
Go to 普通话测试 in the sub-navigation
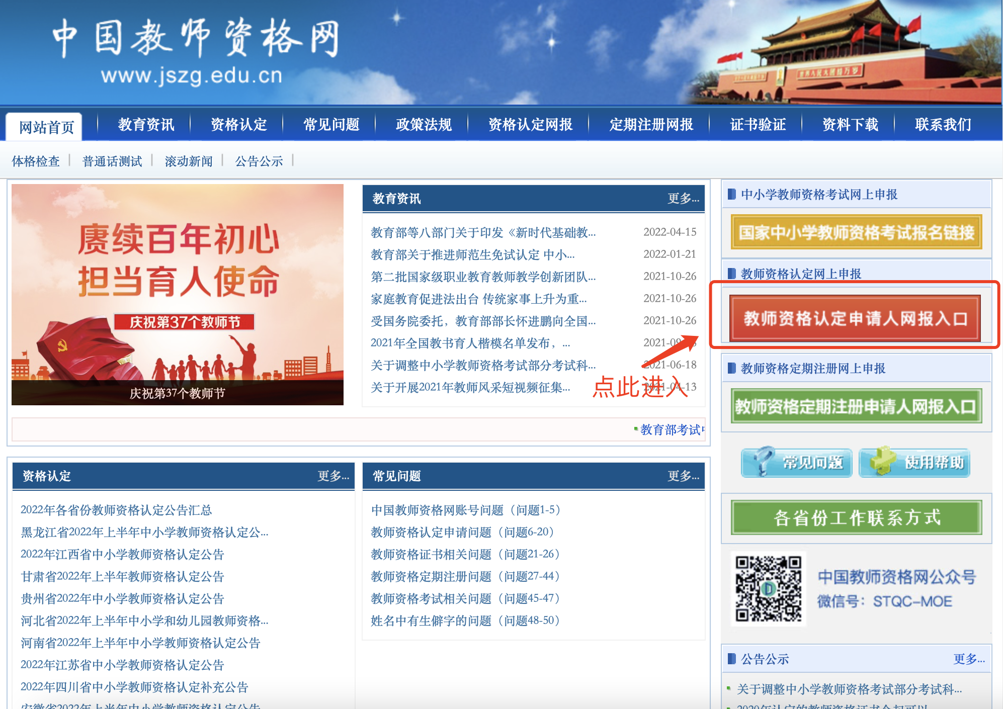pos(112,161)
